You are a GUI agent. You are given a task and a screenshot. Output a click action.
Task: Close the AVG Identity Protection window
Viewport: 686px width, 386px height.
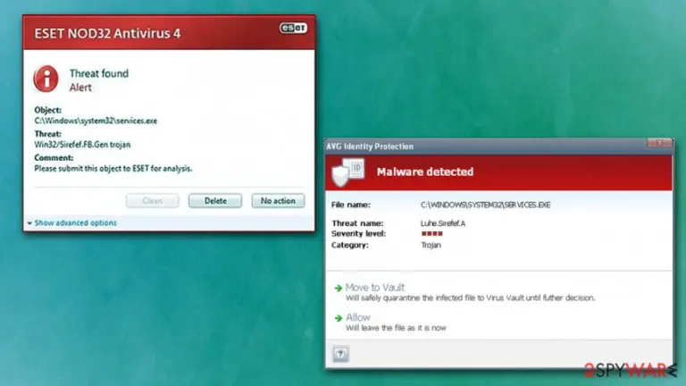coord(659,143)
